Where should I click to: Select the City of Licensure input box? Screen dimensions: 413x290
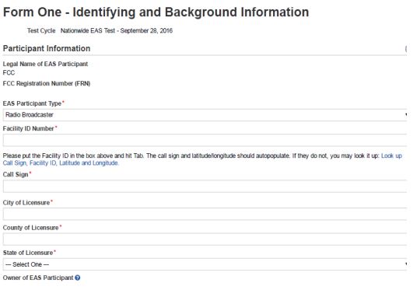click(205, 214)
